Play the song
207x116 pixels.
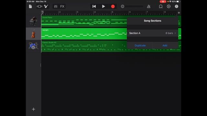[x=103, y=6]
